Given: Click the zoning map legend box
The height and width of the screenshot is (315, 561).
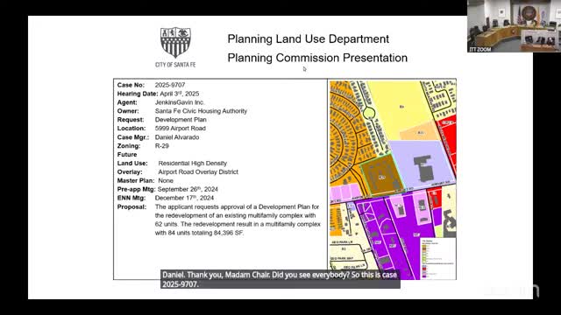Looking at the screenshot, I should tap(438, 259).
